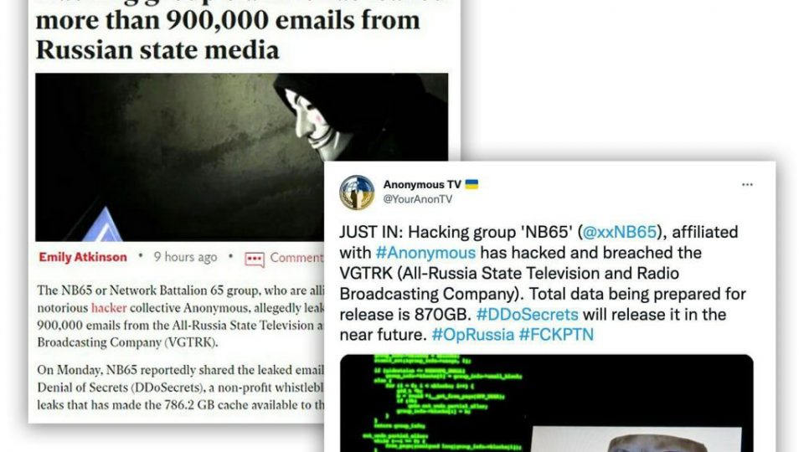
Task: Click the embedded photo in tweet media
Action: coord(636,439)
